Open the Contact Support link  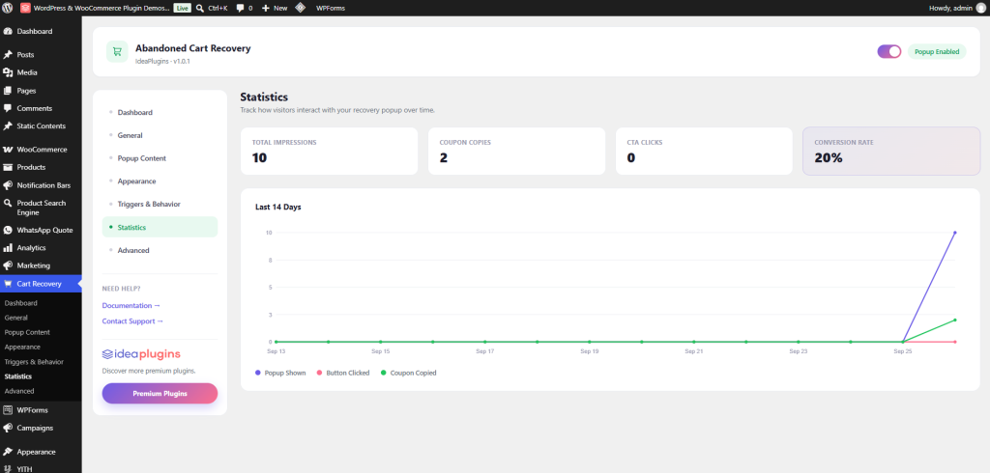click(132, 321)
